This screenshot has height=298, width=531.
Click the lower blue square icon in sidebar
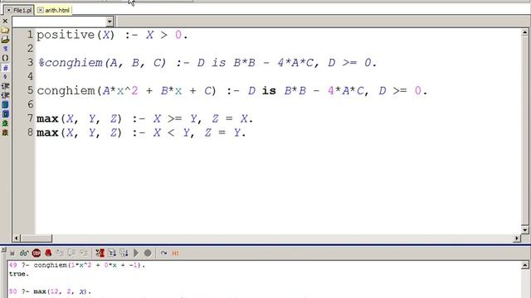click(5, 114)
